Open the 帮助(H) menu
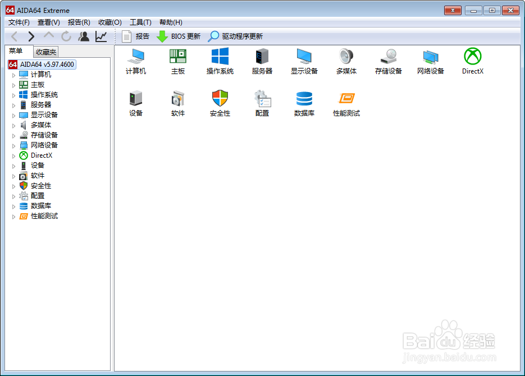 tap(171, 22)
